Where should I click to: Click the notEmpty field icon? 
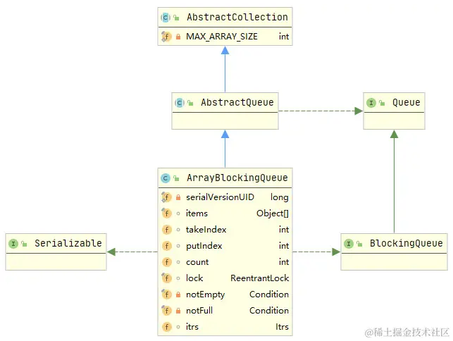[166, 294]
